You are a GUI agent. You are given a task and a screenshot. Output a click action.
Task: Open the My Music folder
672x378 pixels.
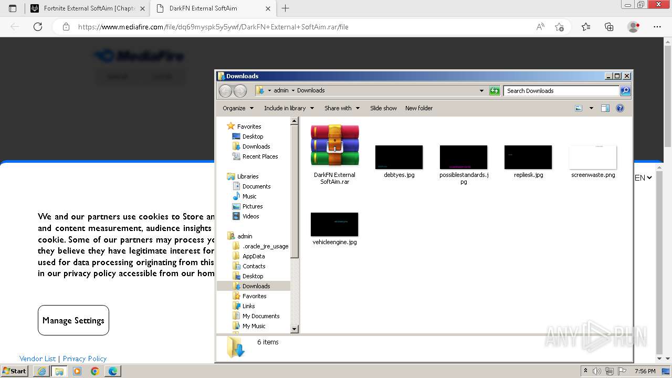pyautogui.click(x=254, y=326)
